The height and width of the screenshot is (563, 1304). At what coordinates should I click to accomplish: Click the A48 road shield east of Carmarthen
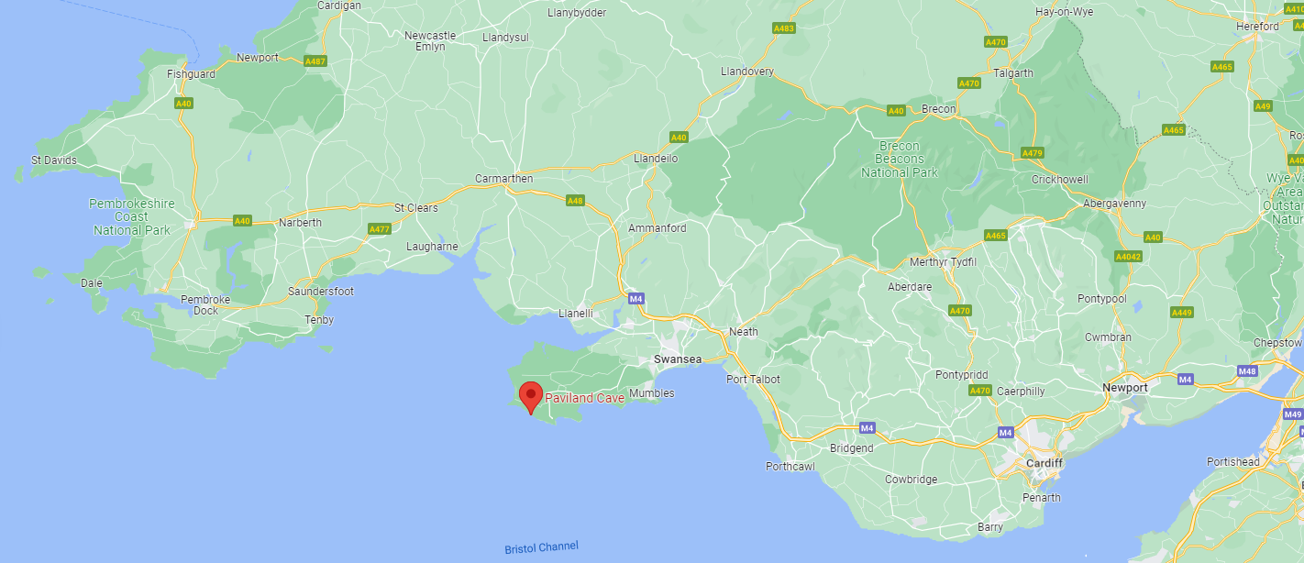coord(575,201)
